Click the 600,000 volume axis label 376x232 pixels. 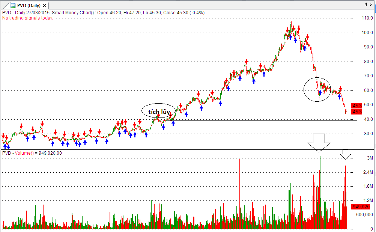[364, 214]
